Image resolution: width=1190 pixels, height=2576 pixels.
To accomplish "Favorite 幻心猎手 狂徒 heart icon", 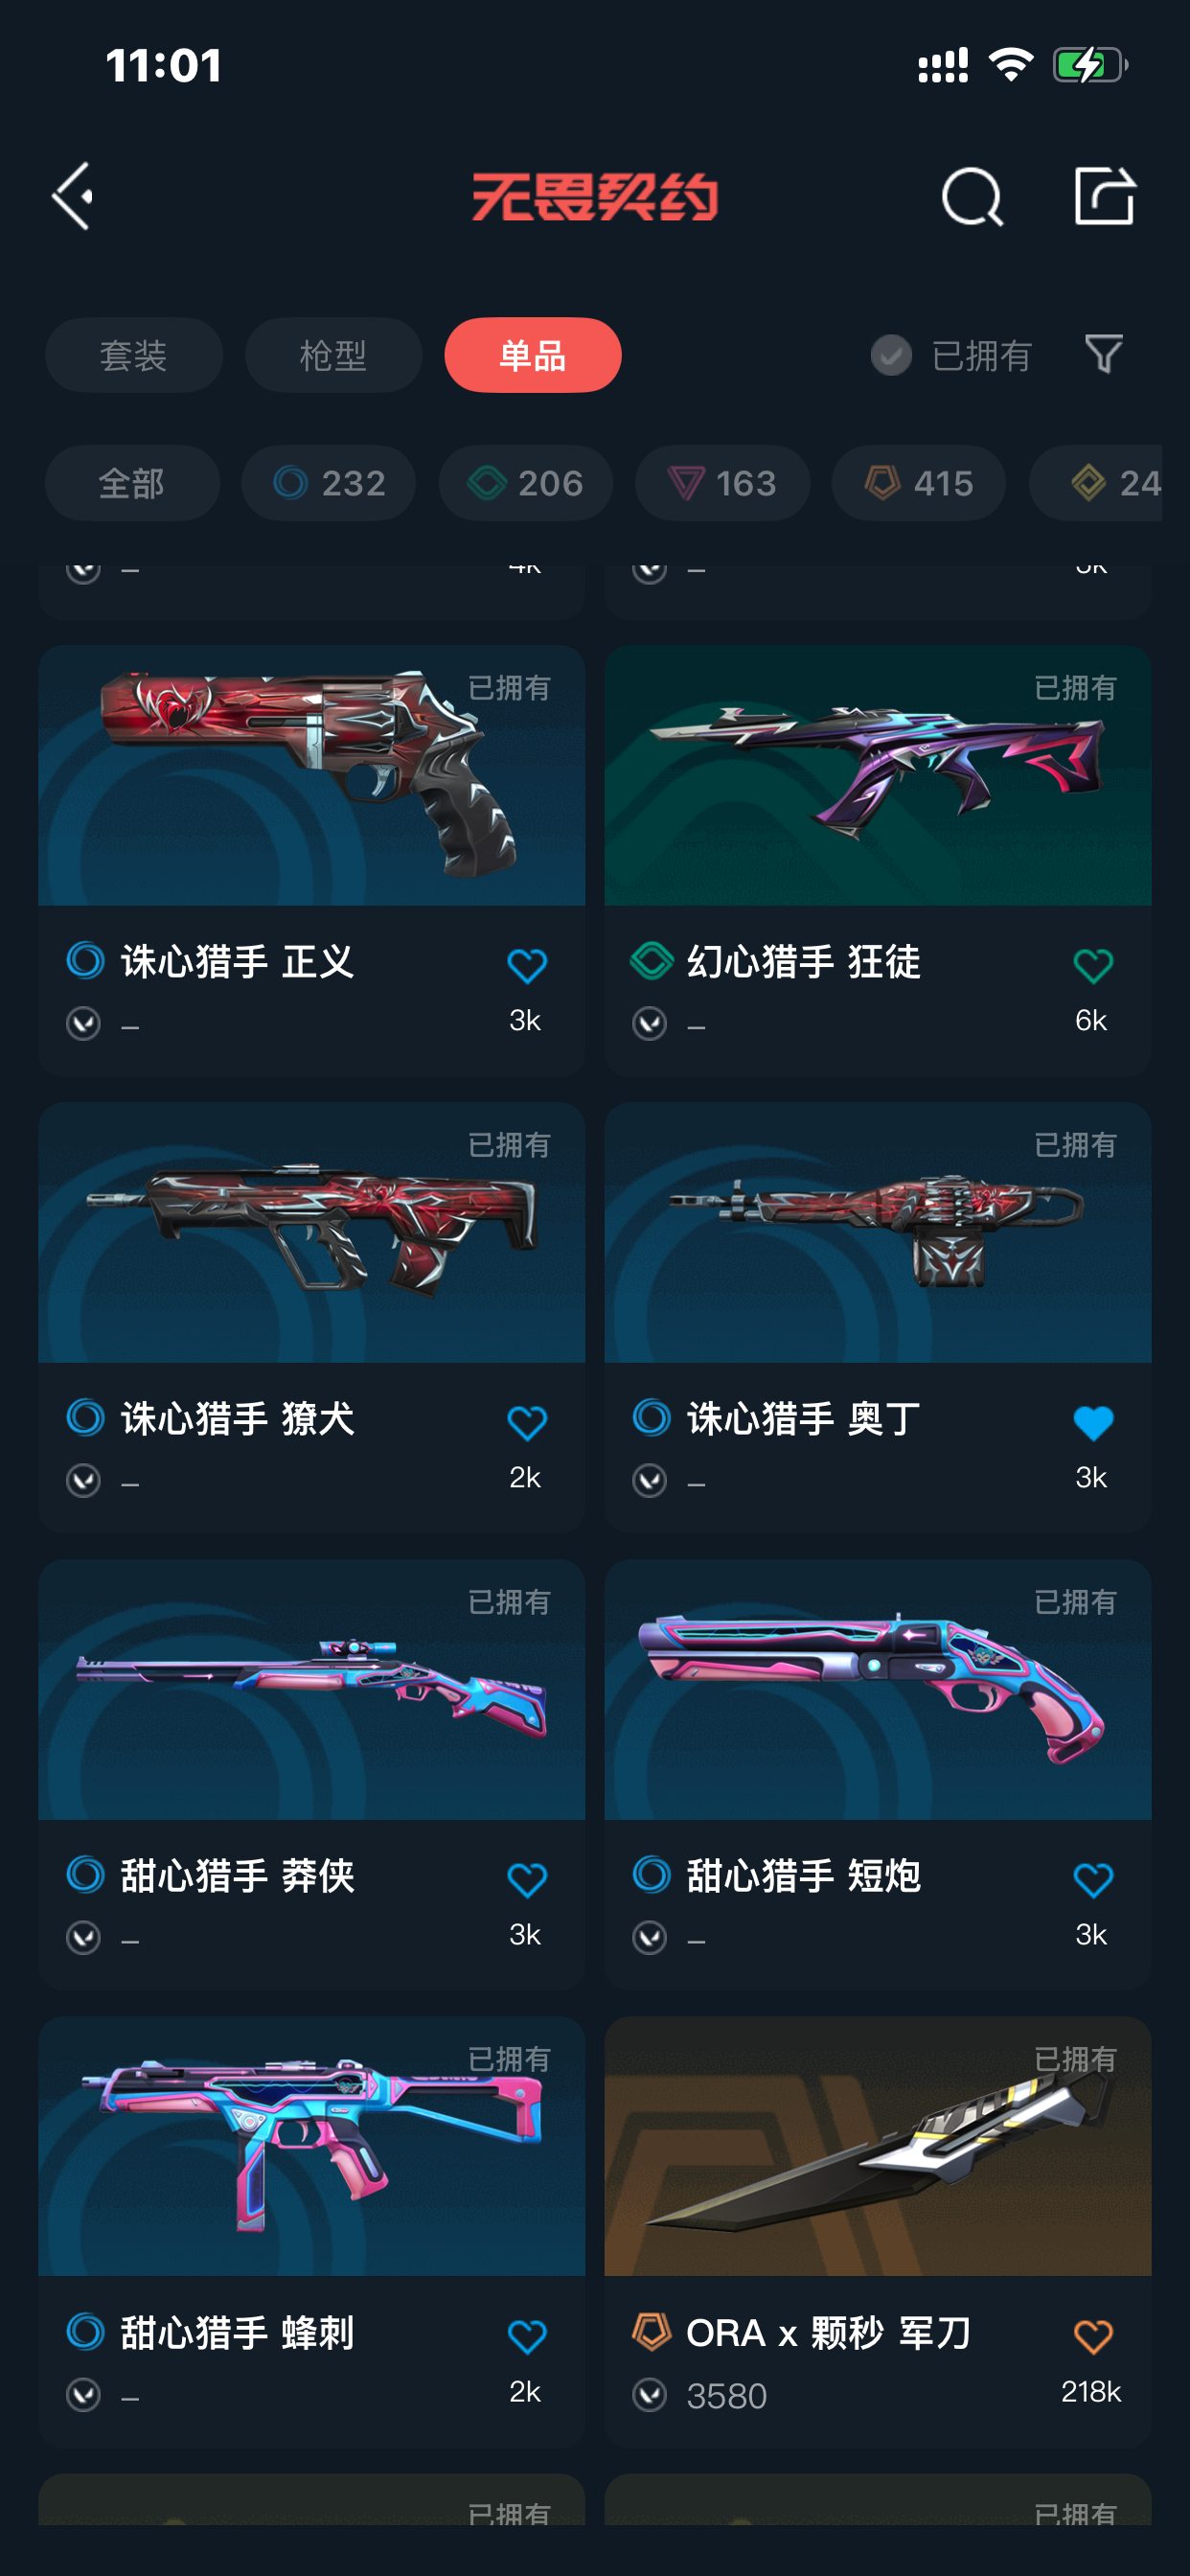I will [x=1093, y=965].
